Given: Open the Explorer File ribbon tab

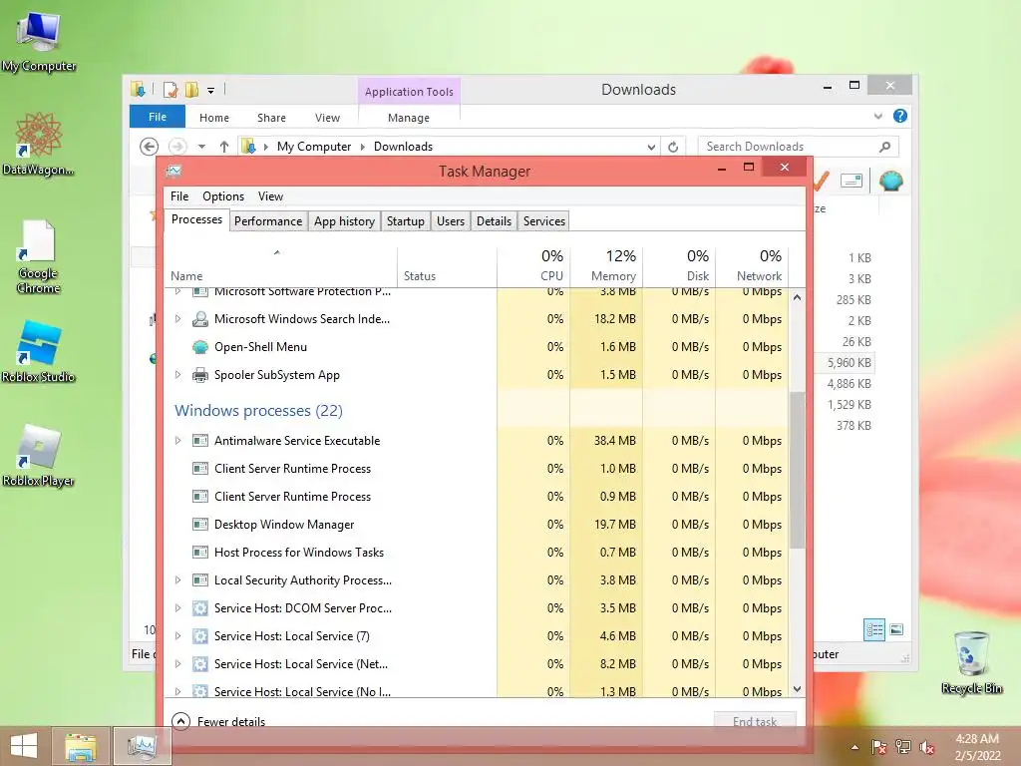Looking at the screenshot, I should point(158,117).
